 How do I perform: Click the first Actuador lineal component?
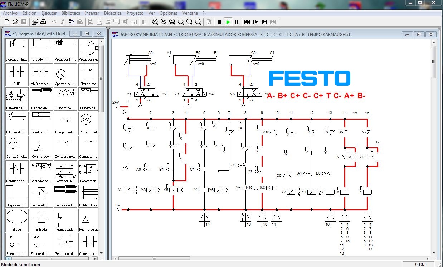[x=17, y=50]
